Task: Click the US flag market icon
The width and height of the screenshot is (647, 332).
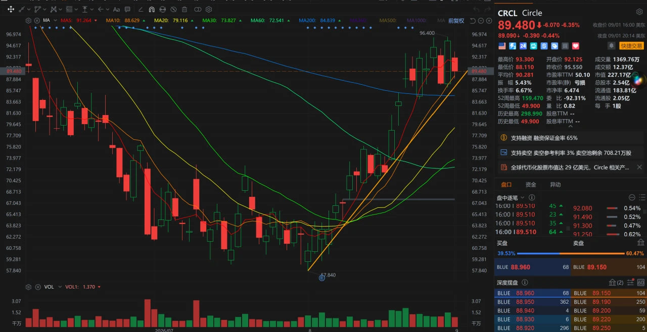Action: click(x=502, y=46)
